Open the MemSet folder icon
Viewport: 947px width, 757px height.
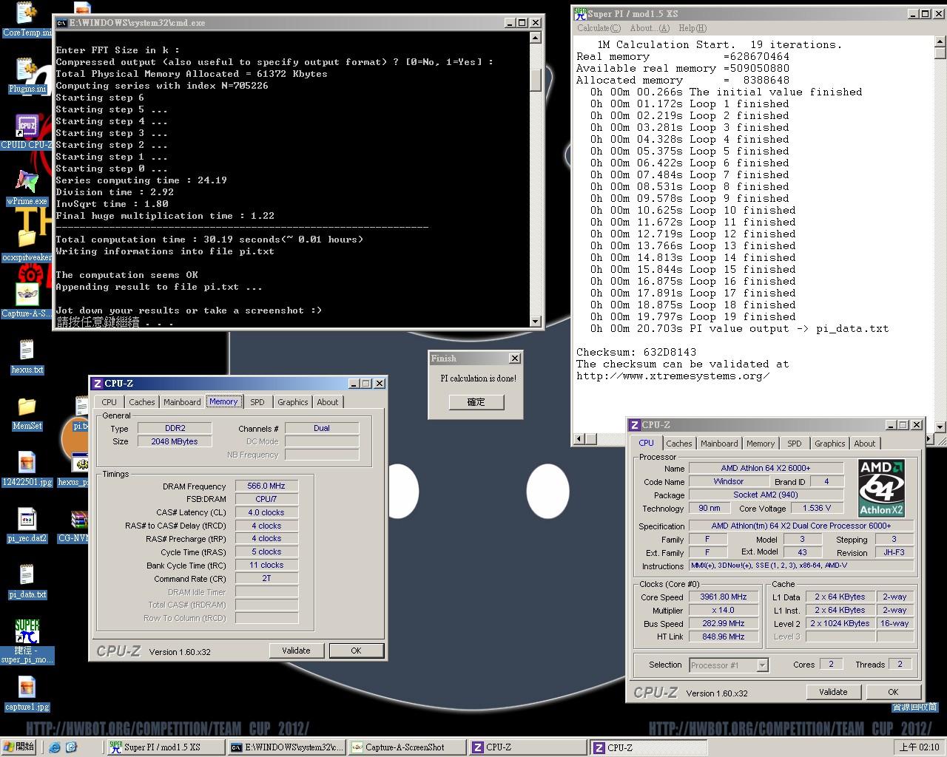click(x=27, y=413)
